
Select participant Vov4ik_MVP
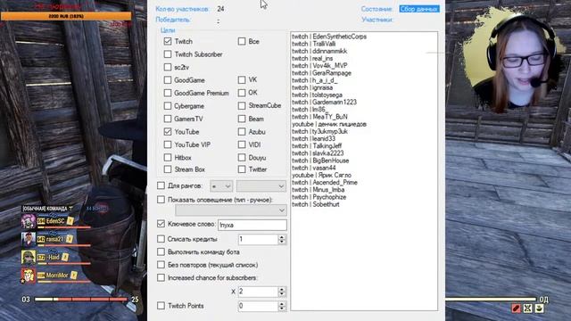click(319, 65)
